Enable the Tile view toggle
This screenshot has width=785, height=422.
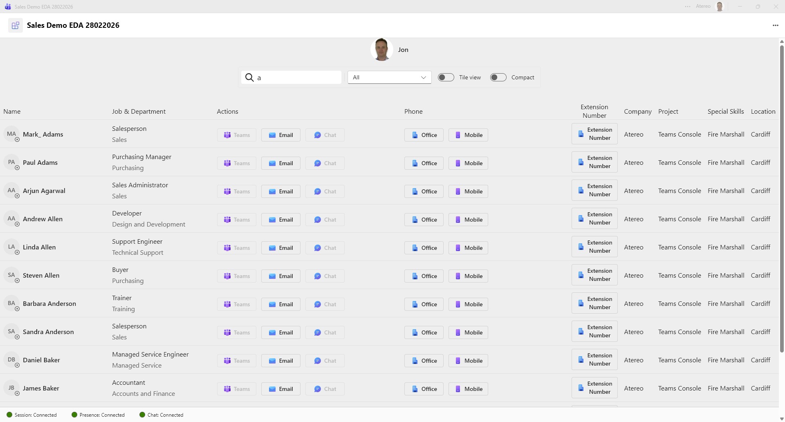(446, 77)
